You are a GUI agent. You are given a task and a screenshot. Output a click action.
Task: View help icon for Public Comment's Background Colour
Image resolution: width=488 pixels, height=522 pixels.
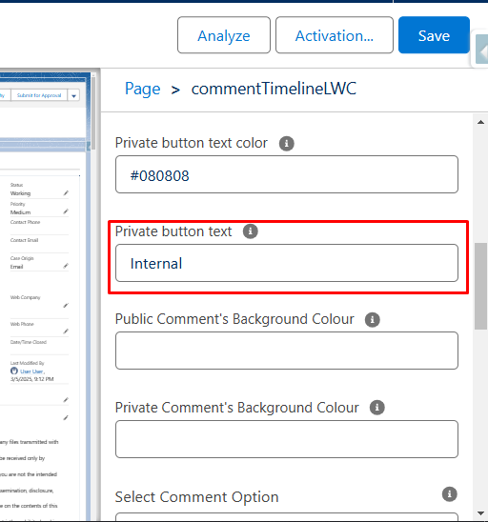(x=373, y=320)
